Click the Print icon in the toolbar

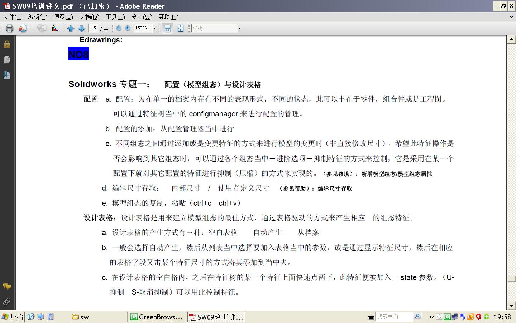(9, 28)
